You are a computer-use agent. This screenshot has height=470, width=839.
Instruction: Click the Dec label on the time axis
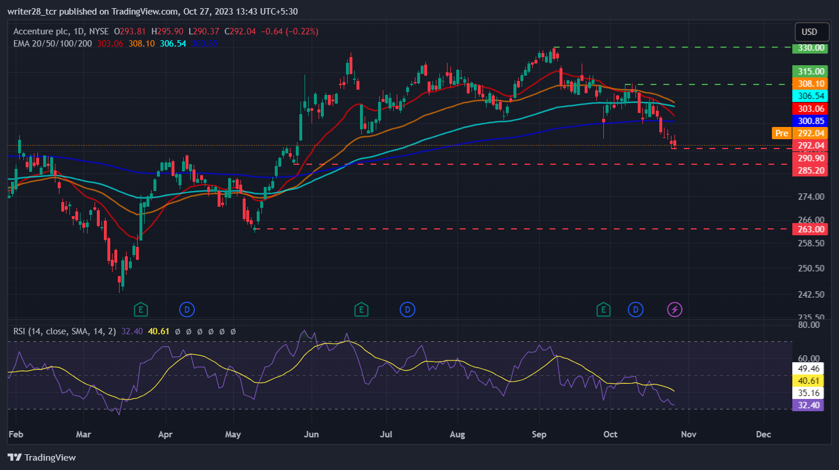(763, 434)
